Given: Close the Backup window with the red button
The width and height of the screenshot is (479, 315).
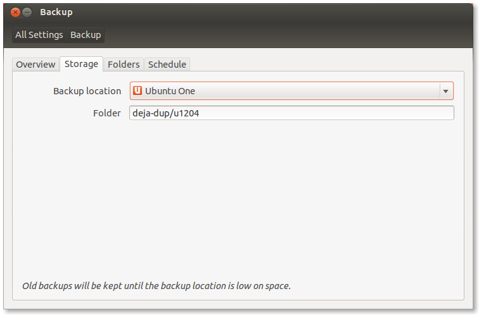Looking at the screenshot, I should tap(15, 12).
